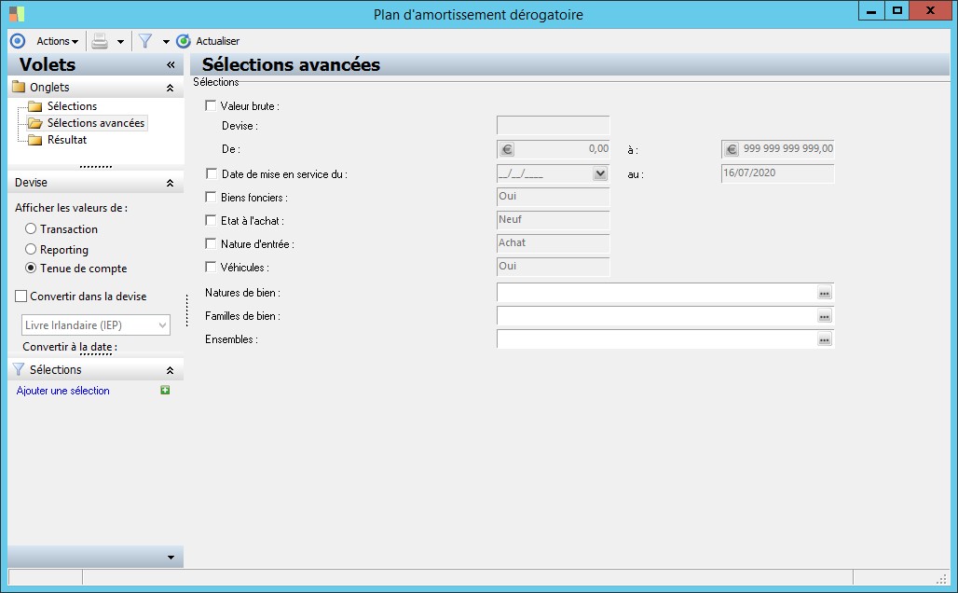This screenshot has height=593, width=958.
Task: Click the blue circle icon left of Actions
Action: pos(18,41)
